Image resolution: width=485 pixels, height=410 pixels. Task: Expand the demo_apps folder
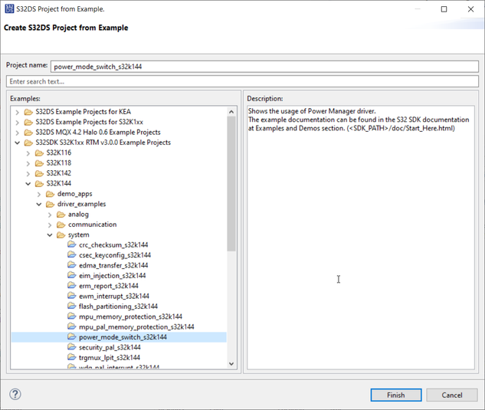(x=39, y=194)
